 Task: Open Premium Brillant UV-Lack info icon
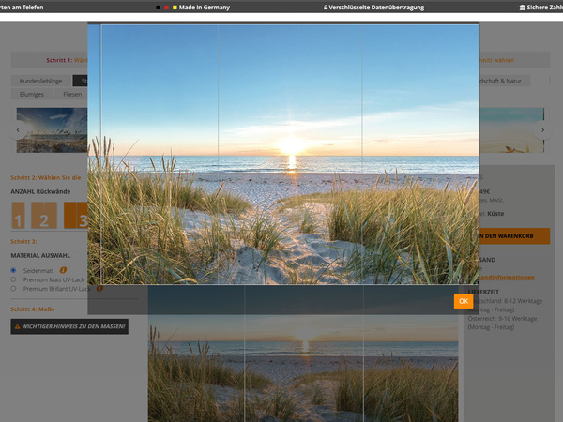tap(99, 288)
